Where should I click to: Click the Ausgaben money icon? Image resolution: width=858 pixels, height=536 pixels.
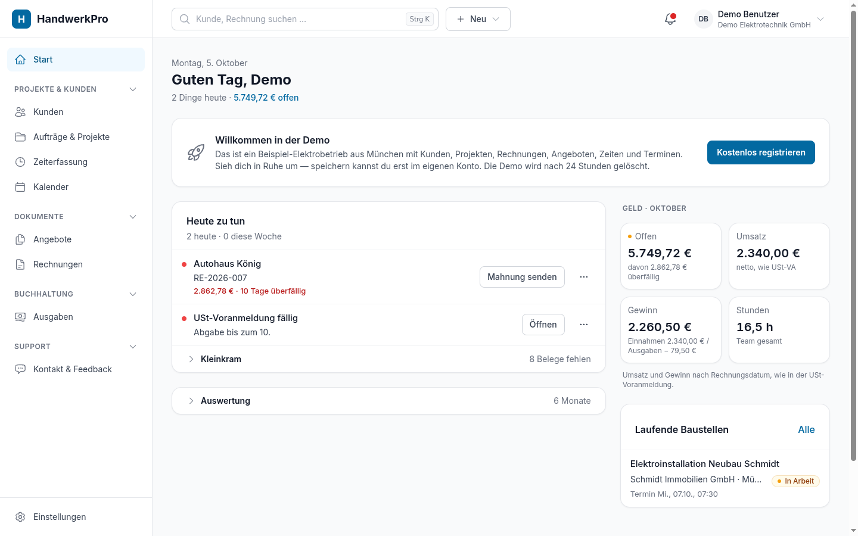(x=20, y=317)
